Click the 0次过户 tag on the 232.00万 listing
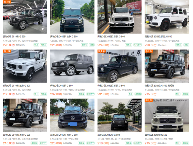This screenshot has height=146, width=193. 90,94
